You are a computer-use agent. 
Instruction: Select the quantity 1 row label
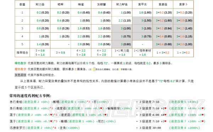coord(22,12)
